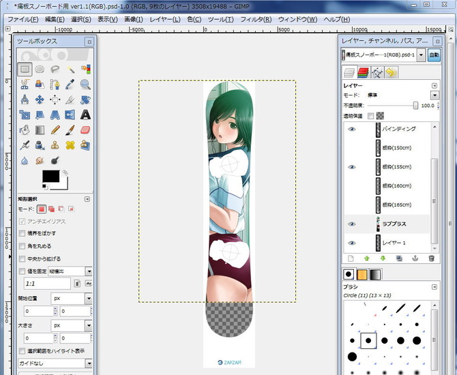
Task: Select the Perspective tool
Action: coord(55,115)
